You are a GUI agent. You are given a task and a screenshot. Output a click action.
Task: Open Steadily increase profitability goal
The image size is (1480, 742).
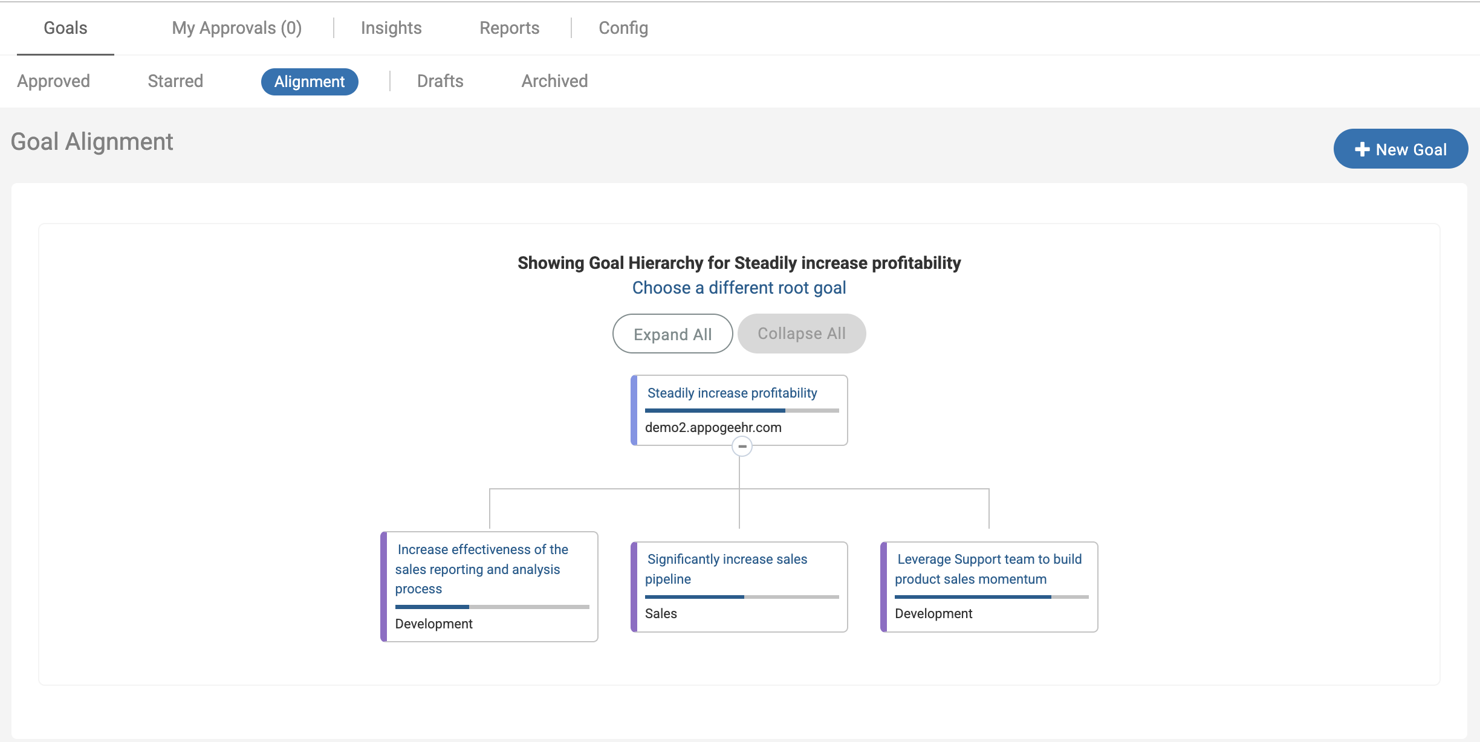tap(732, 393)
